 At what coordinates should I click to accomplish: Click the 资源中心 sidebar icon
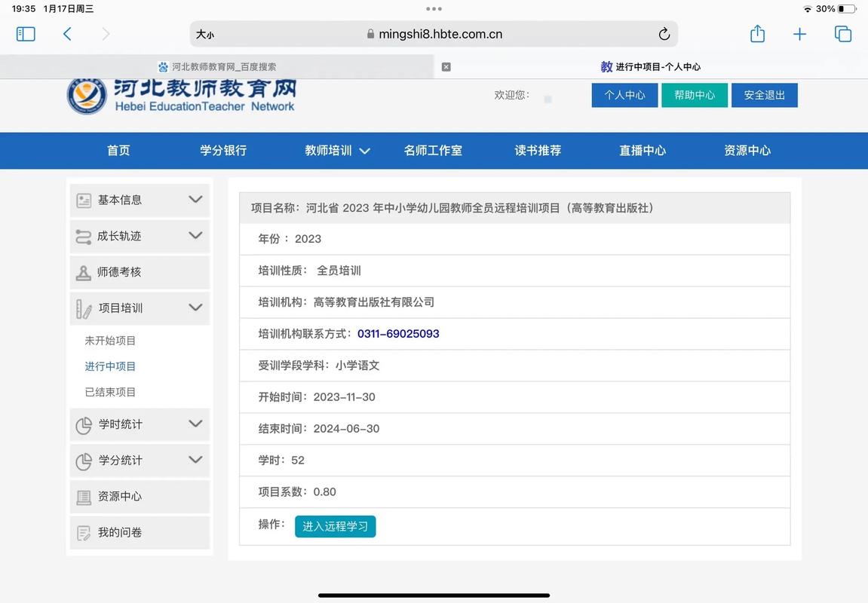tap(83, 497)
